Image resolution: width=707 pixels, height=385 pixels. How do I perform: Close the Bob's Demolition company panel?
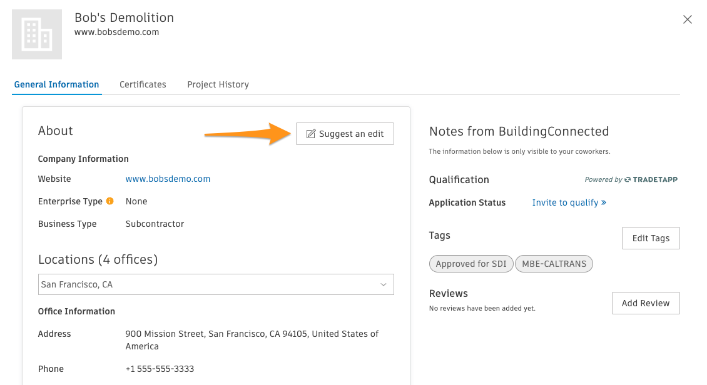pyautogui.click(x=687, y=19)
